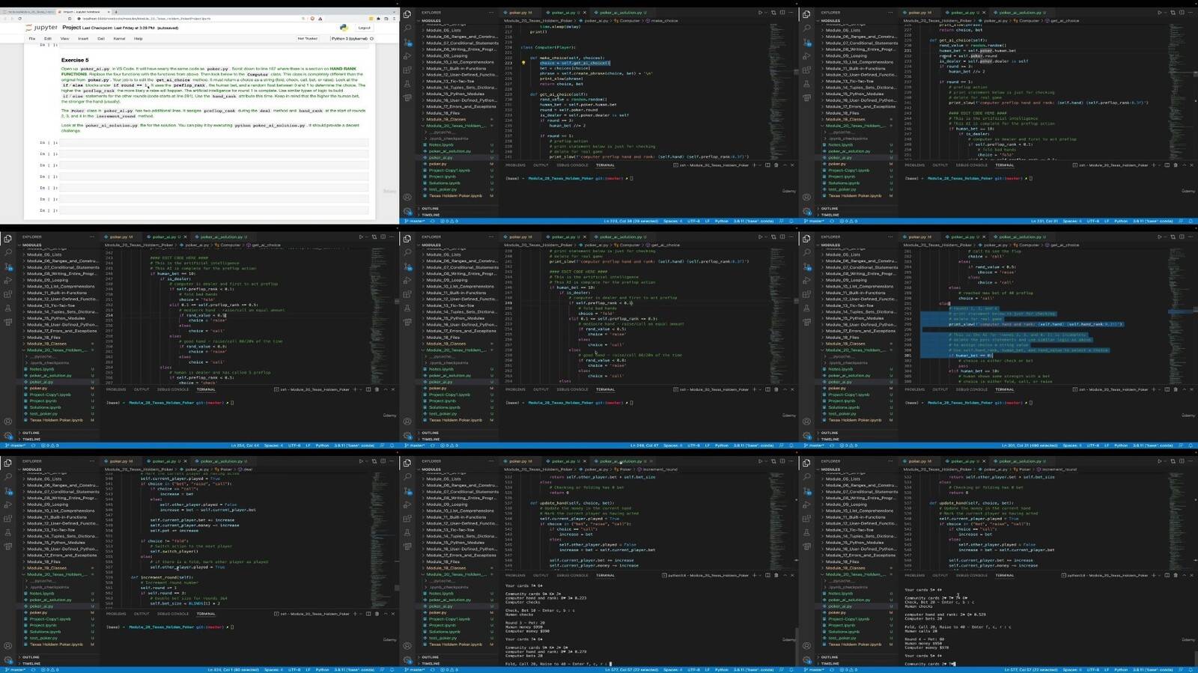Open Run and Debug icon in make_choice VS Code frame
This screenshot has width=1198, height=673.
tap(407, 56)
